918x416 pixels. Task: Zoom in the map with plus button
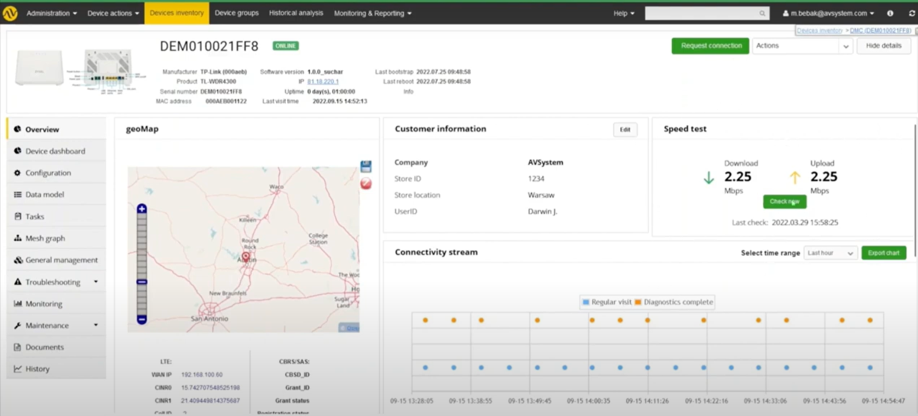point(142,208)
